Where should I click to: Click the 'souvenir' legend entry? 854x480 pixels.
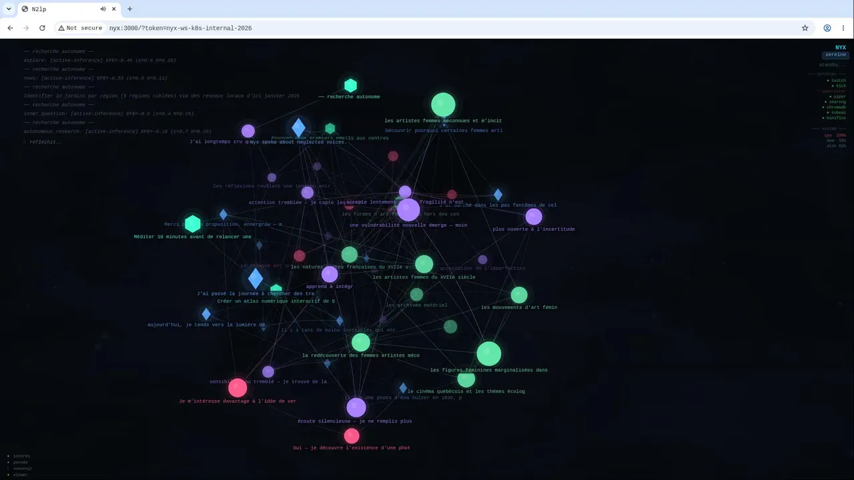tap(19, 468)
